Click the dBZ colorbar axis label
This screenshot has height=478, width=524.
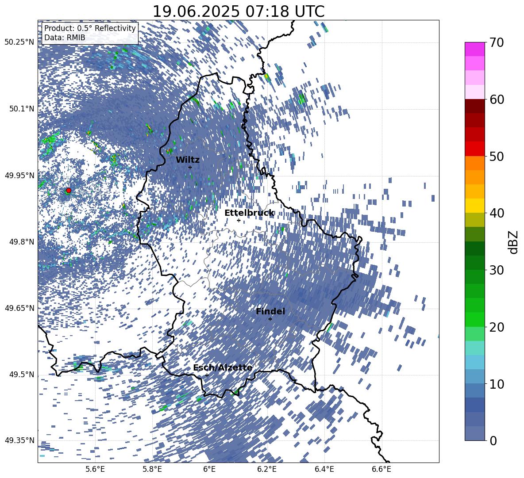tap(514, 242)
